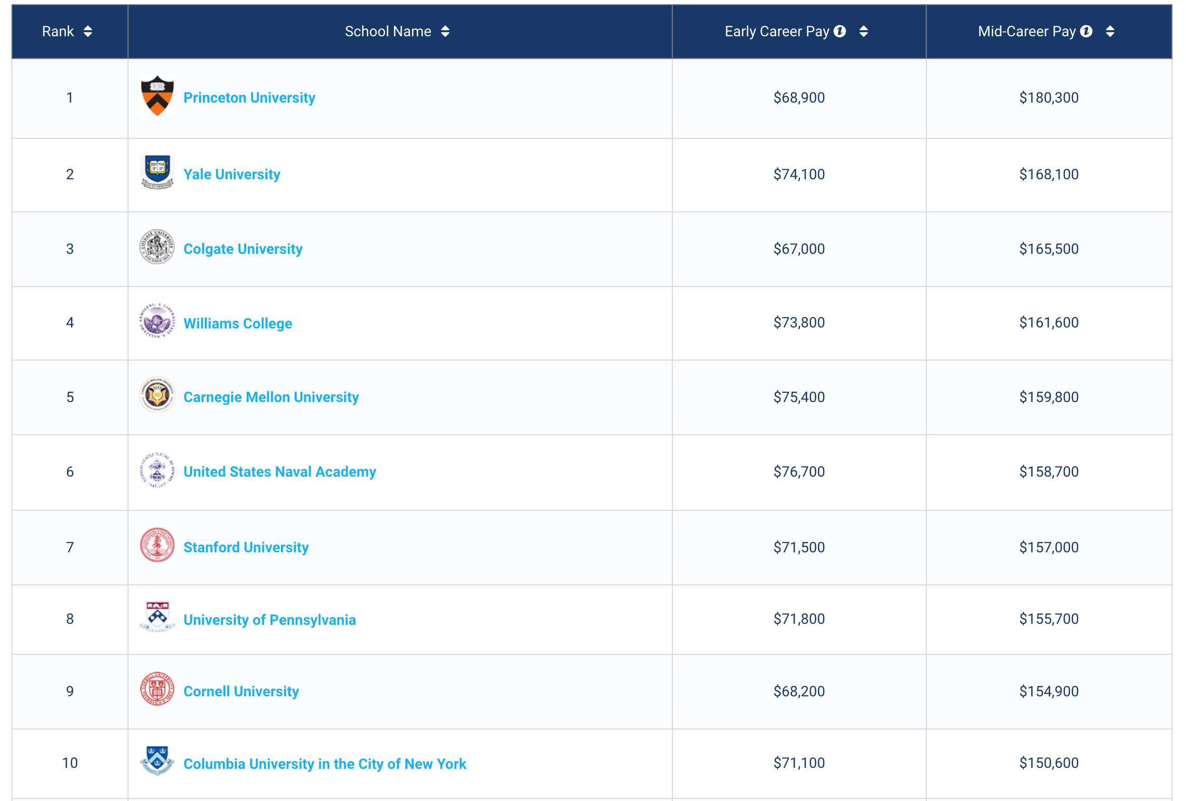Click the Rank column header label
1186x801 pixels.
click(58, 32)
